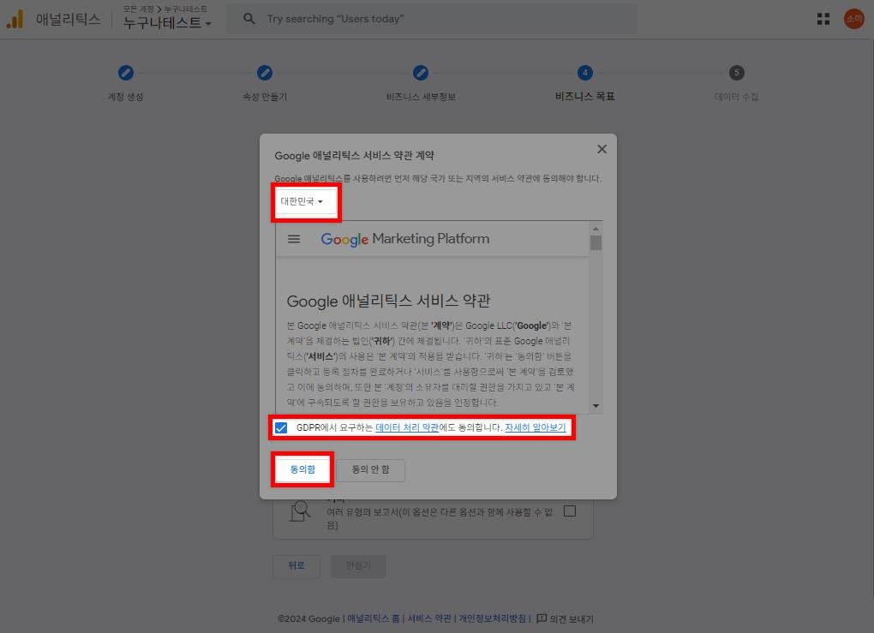Click the 모든 계정 breadcrumb
The width and height of the screenshot is (874, 633).
tap(138, 9)
